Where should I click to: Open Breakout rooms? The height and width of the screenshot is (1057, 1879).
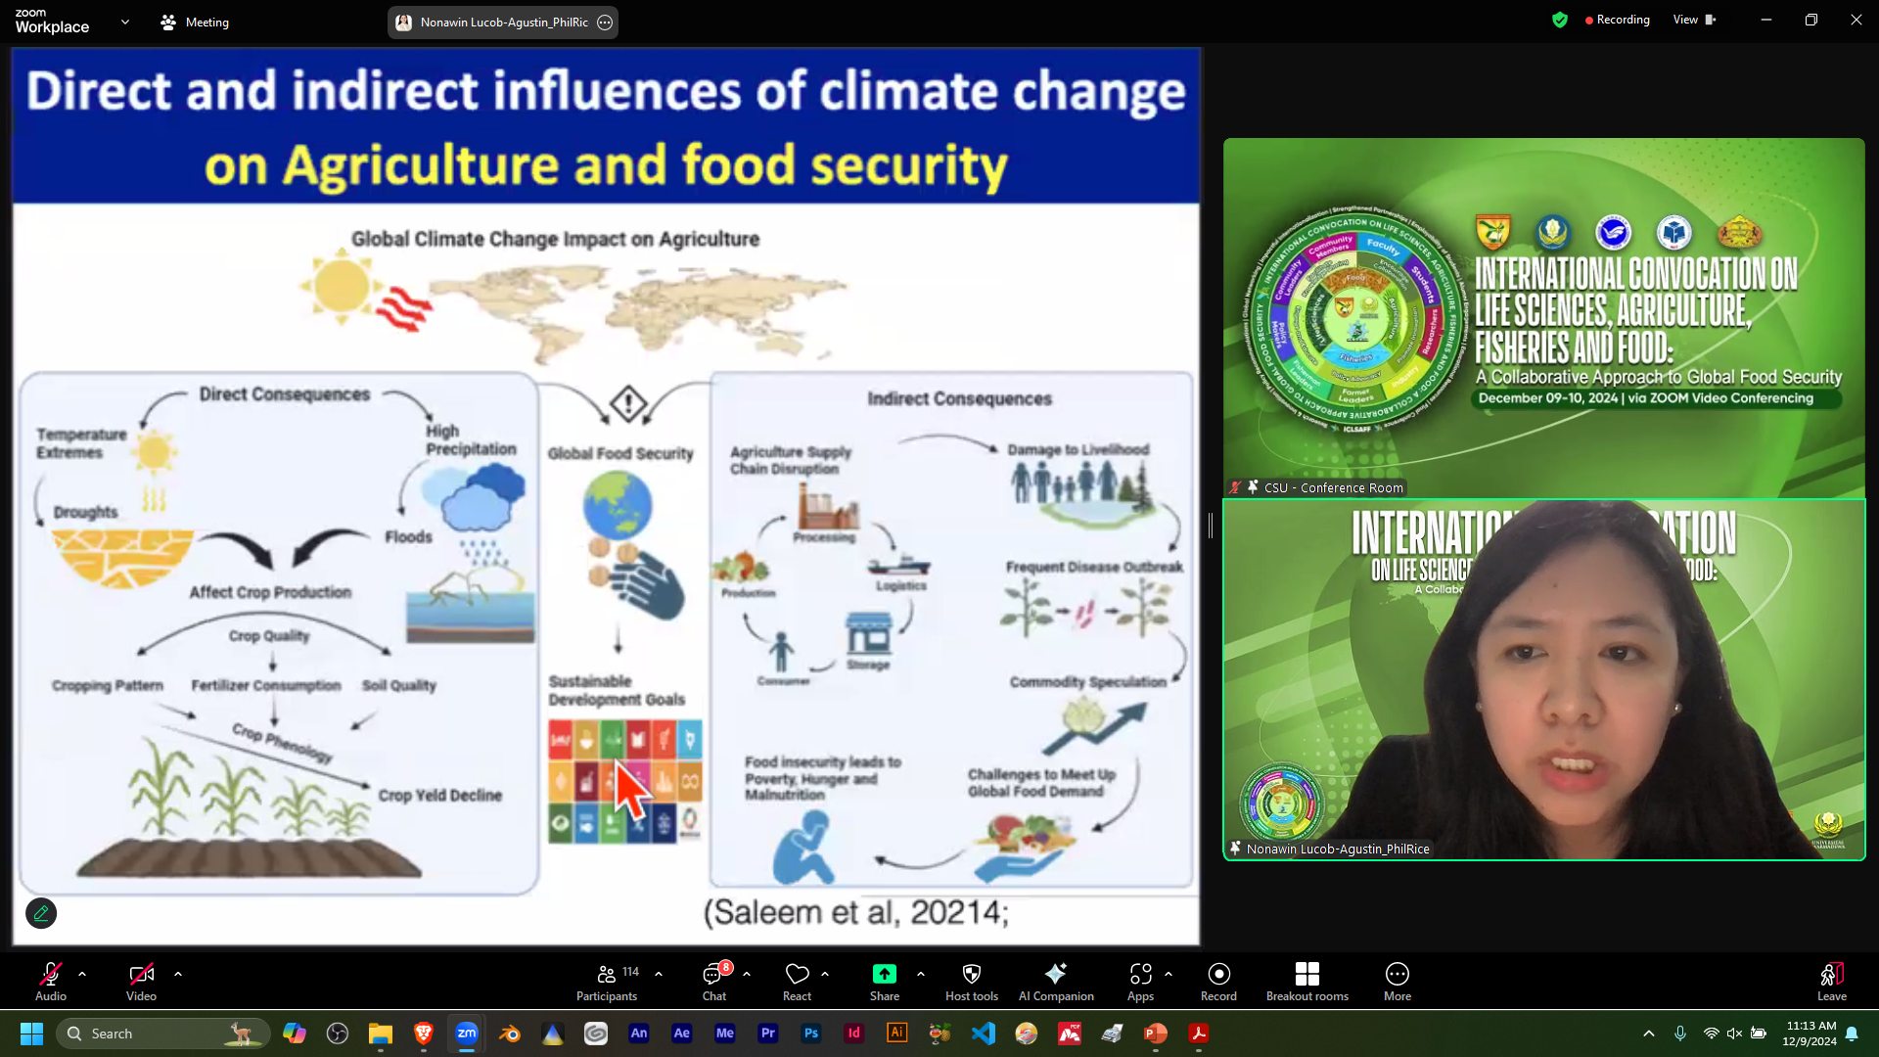tap(1306, 981)
